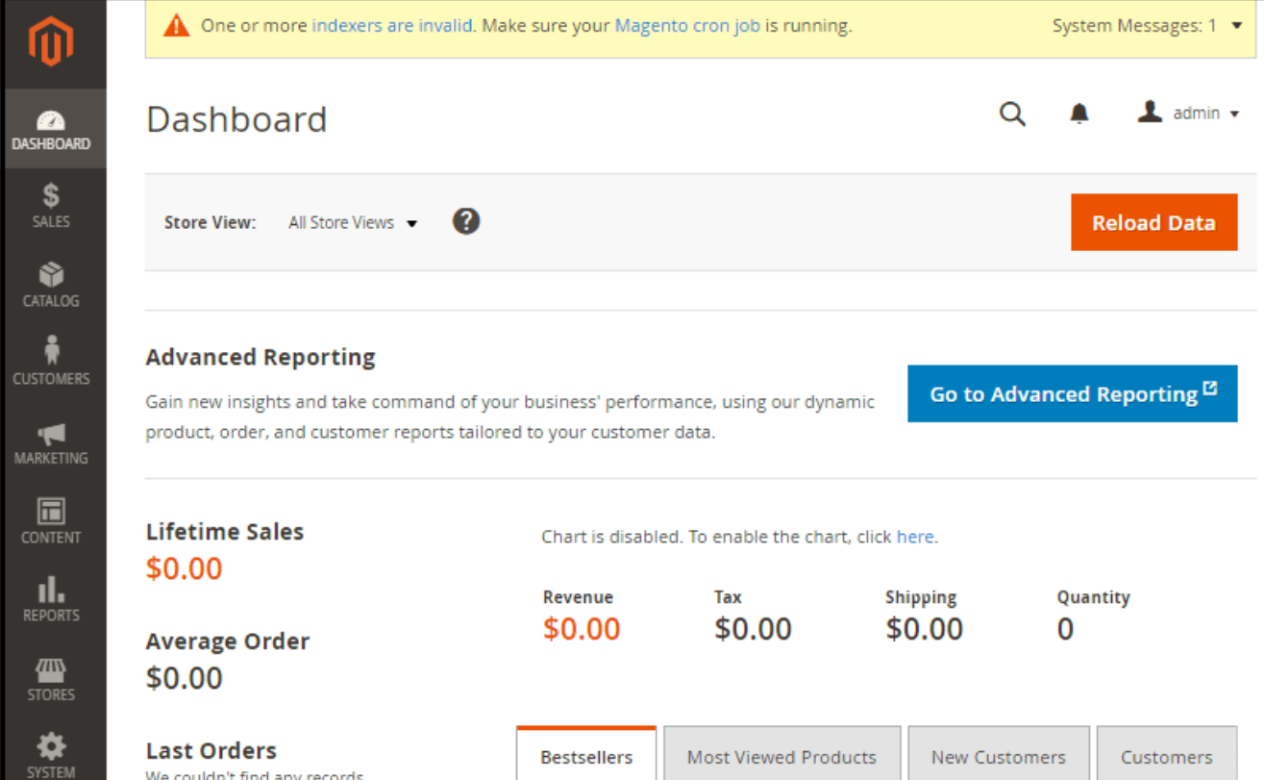The image size is (1264, 780).
Task: Open notifications bell icon
Action: pos(1079,114)
